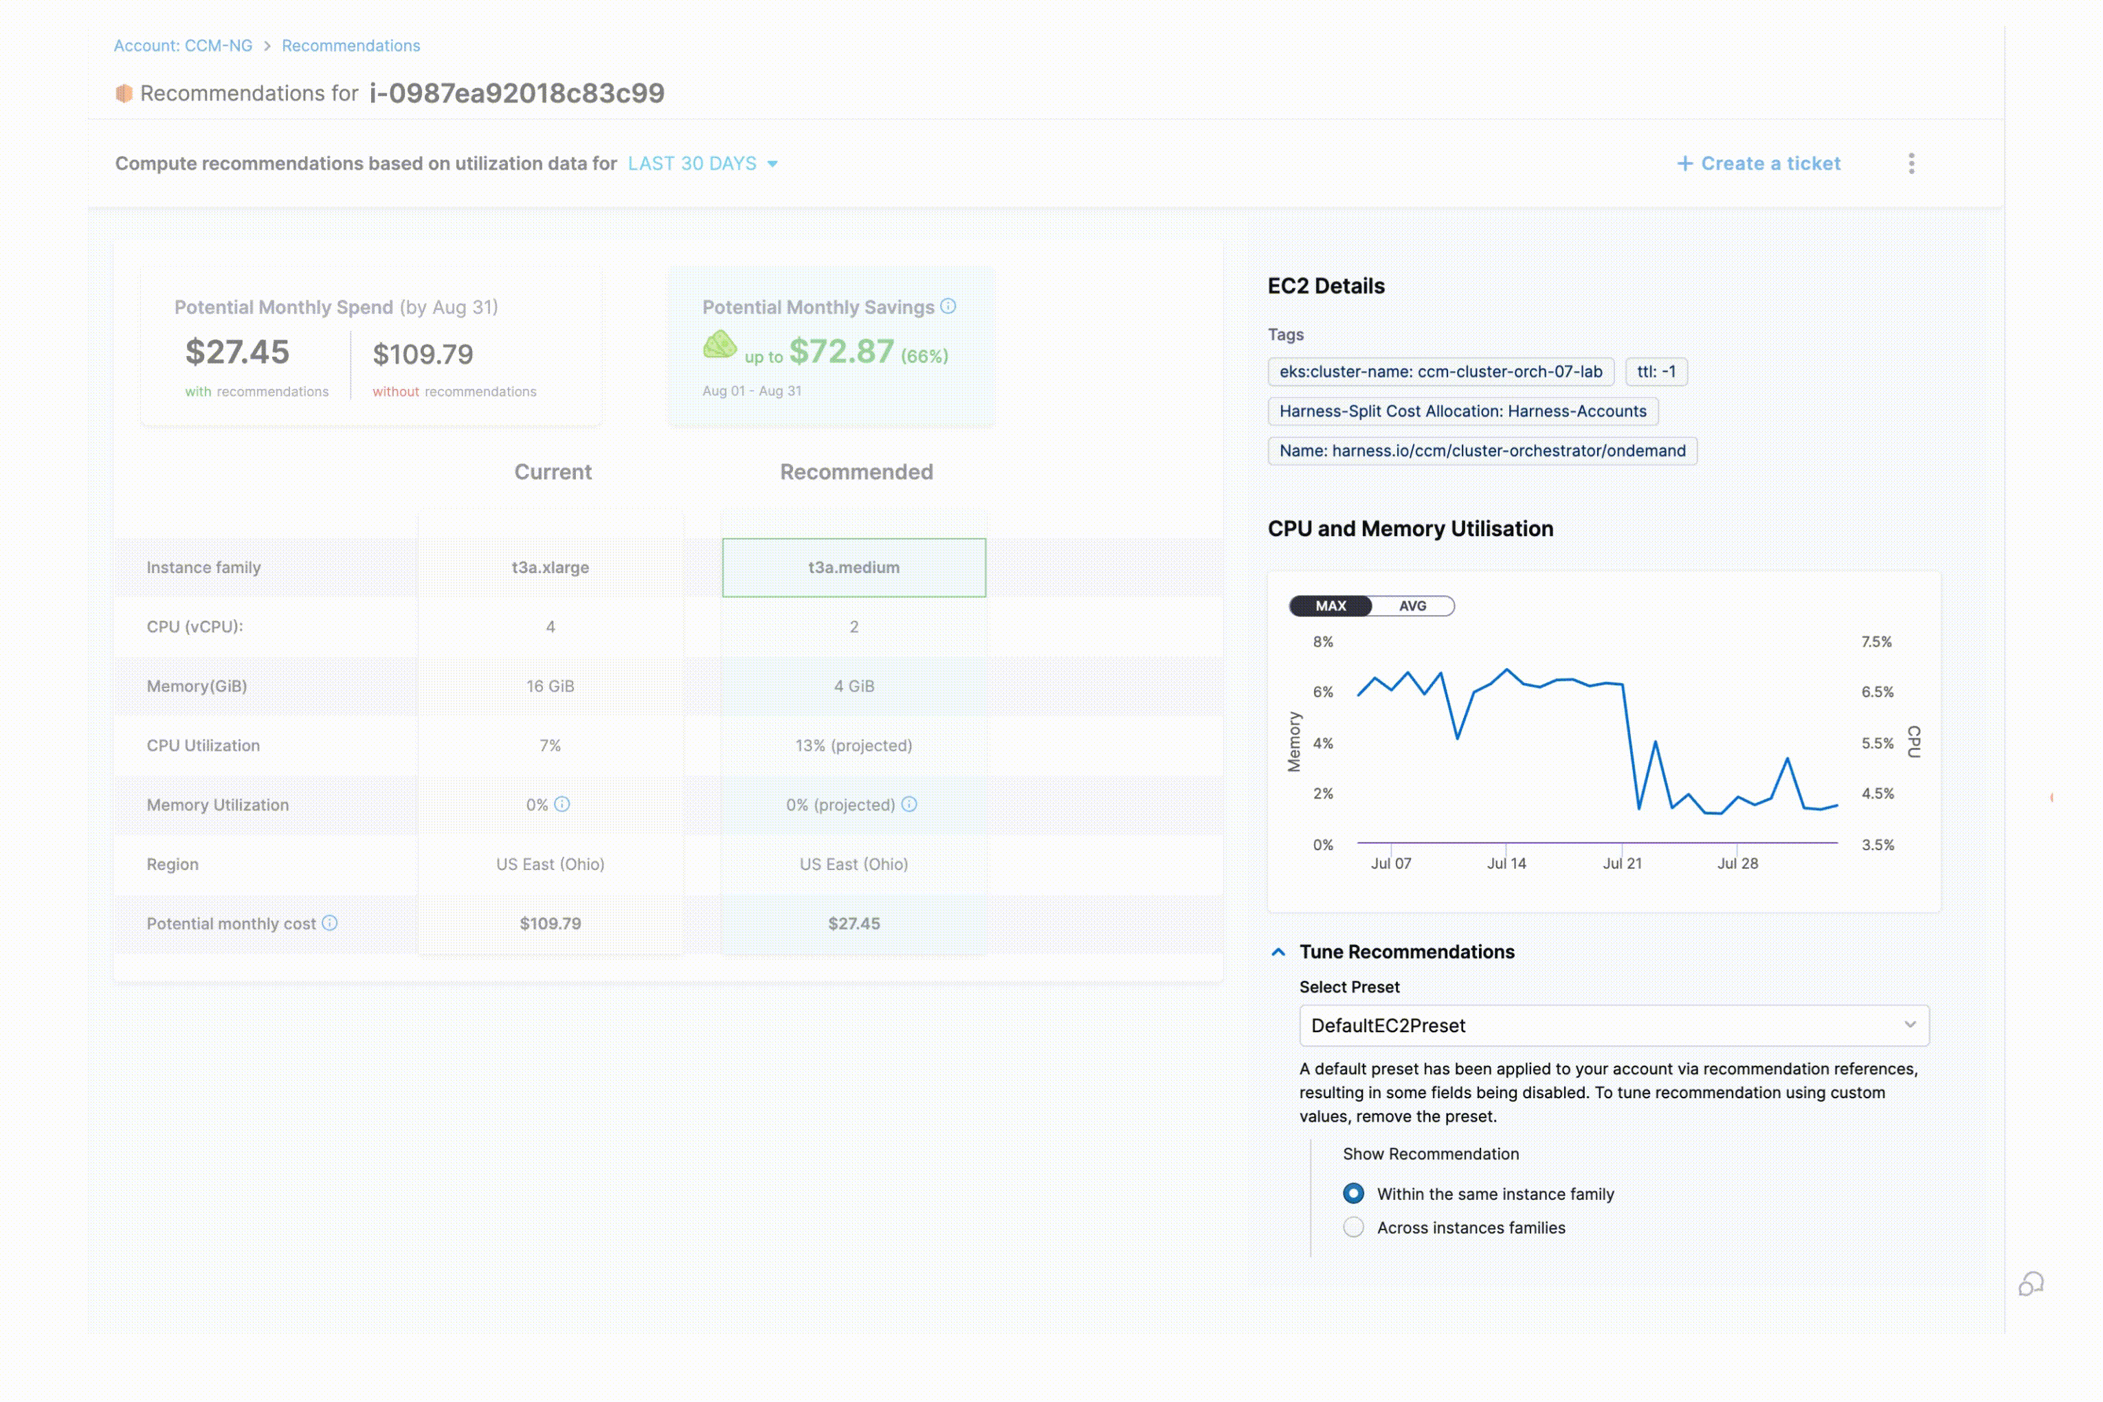The image size is (2103, 1402).
Task: Select Within the same instance family
Action: tap(1354, 1194)
